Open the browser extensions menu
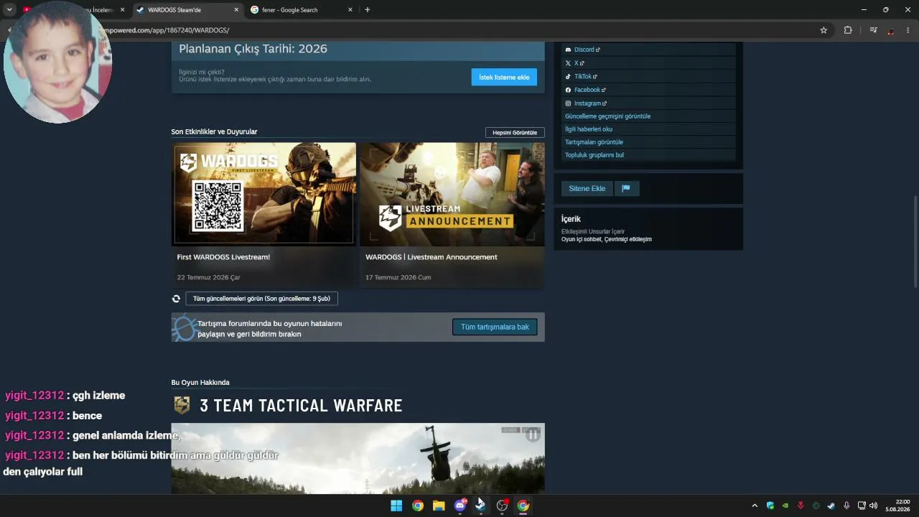Screen dimensions: 919x517 (848, 30)
